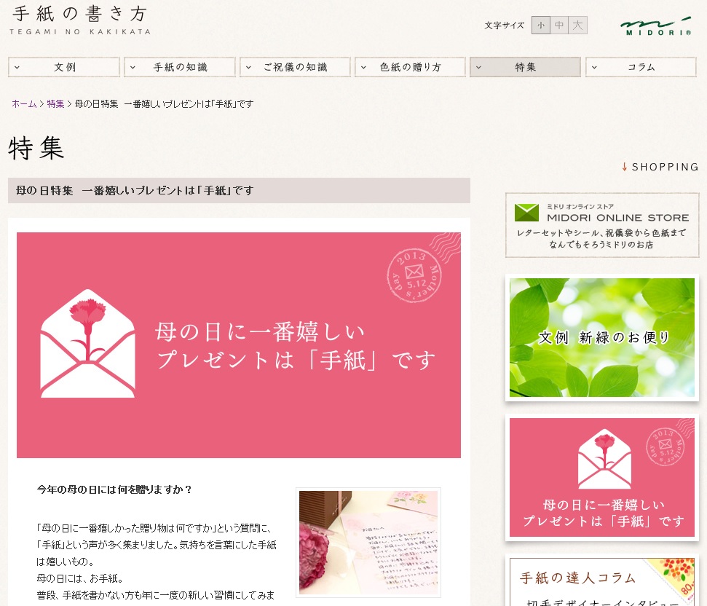This screenshot has width=707, height=606.
Task: Click the 特集 breadcrumb link
Action: tap(55, 104)
